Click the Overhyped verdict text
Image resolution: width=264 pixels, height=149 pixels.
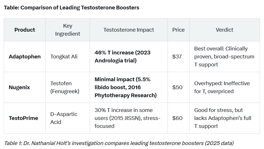coord(222,87)
